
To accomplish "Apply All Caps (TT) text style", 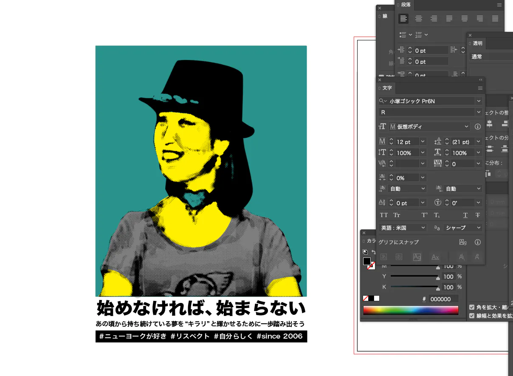I will pos(384,215).
